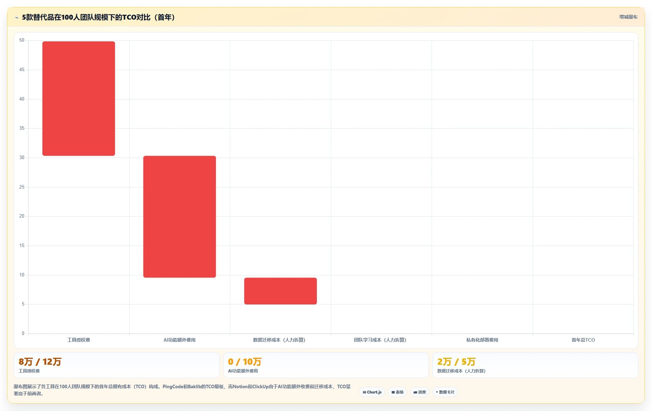Click the 增减瀑布 label in the header

tap(628, 17)
